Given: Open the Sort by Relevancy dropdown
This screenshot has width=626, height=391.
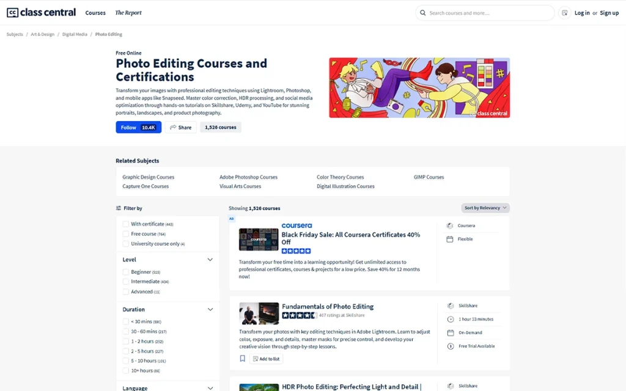Looking at the screenshot, I should tap(485, 208).
